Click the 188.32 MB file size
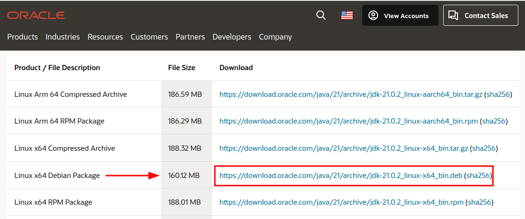Image resolution: width=525 pixels, height=219 pixels. (184, 148)
